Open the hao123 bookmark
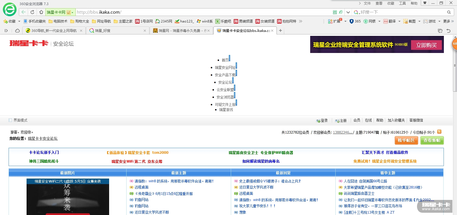Image resolution: width=457 pixels, height=215 pixels. point(184,21)
